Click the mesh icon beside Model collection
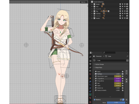139x104 pixels. point(103,4)
